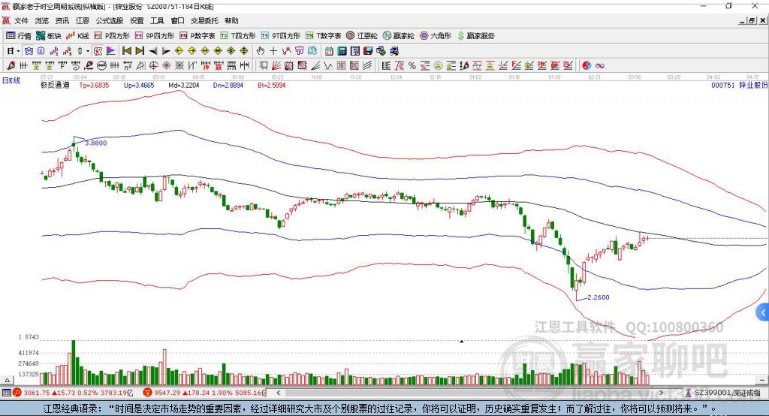Open the P四方形 tool
This screenshot has height=416, width=769.
pos(112,36)
